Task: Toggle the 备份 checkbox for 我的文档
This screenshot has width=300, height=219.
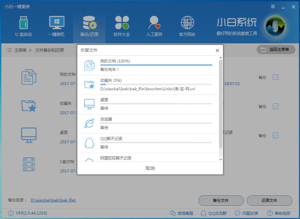Action: [x=275, y=77]
